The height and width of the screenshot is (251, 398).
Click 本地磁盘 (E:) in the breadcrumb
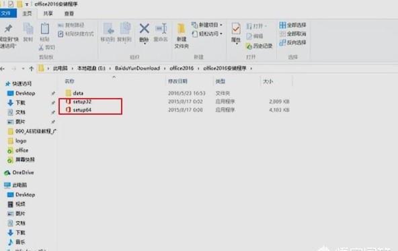[91, 68]
